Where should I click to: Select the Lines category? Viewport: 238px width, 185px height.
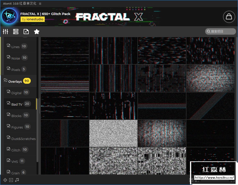tap(20, 46)
